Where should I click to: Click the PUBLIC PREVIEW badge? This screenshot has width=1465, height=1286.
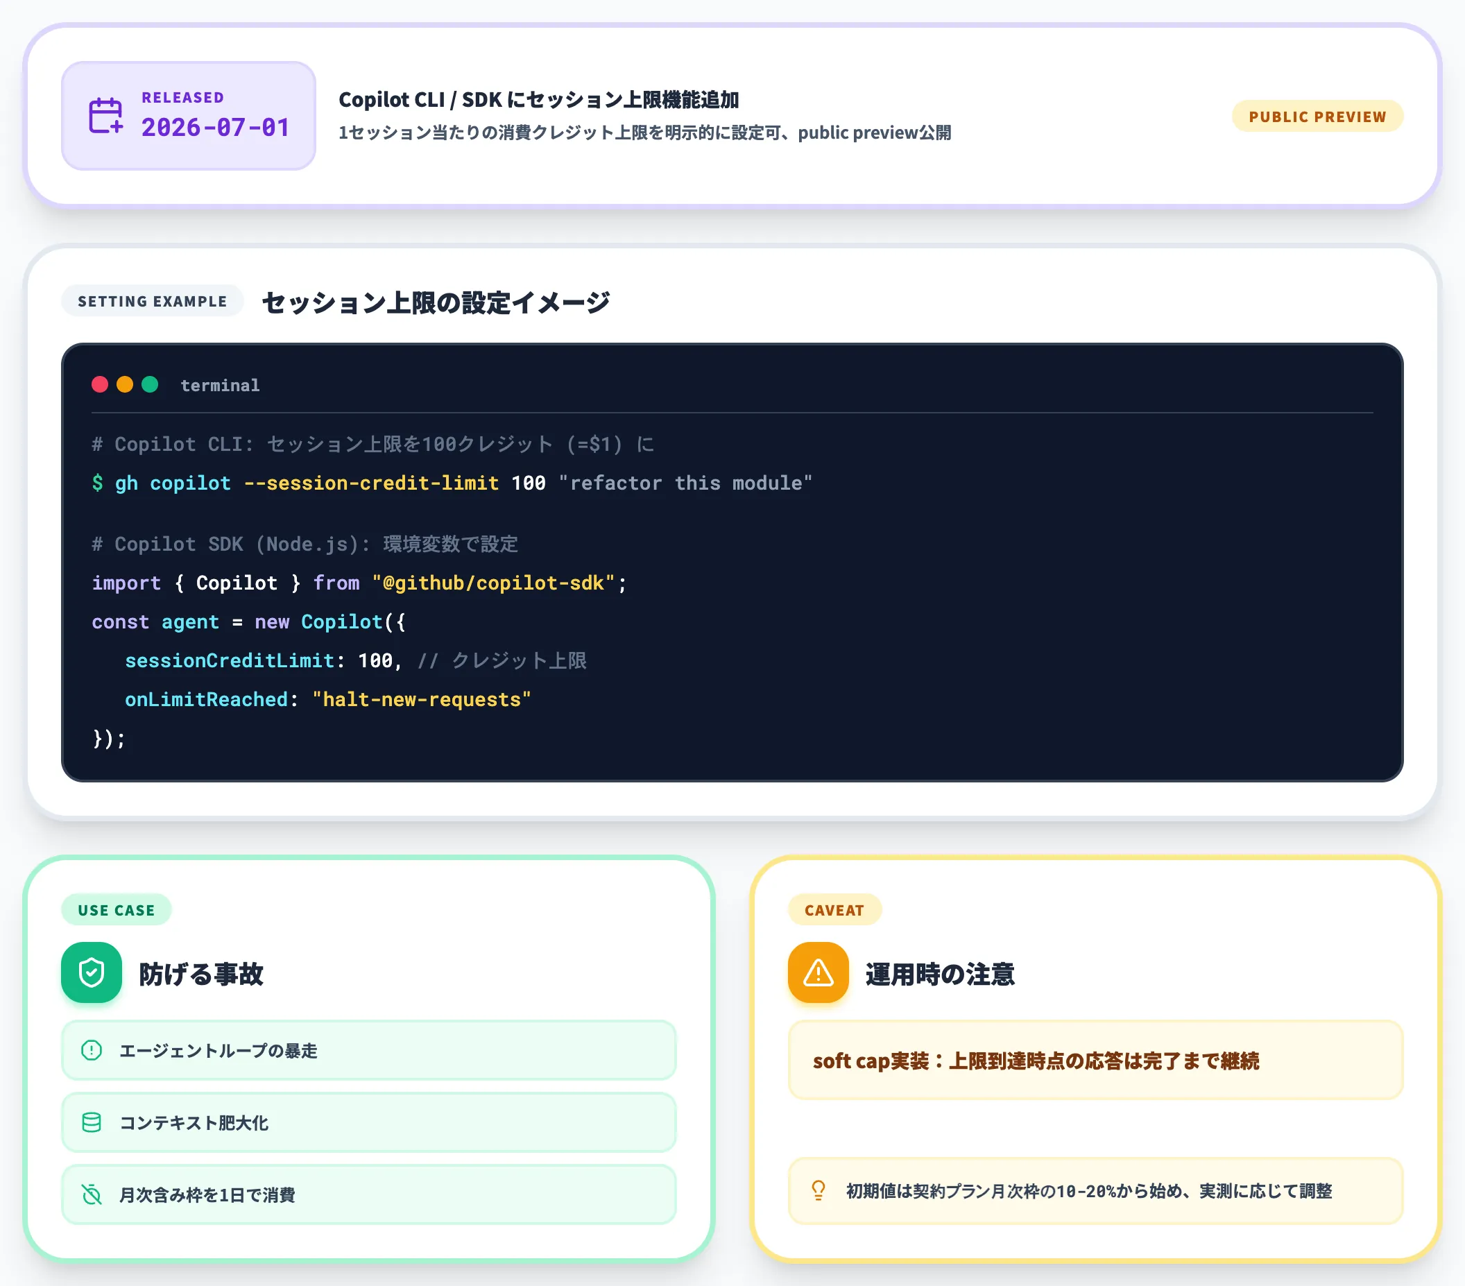coord(1317,116)
